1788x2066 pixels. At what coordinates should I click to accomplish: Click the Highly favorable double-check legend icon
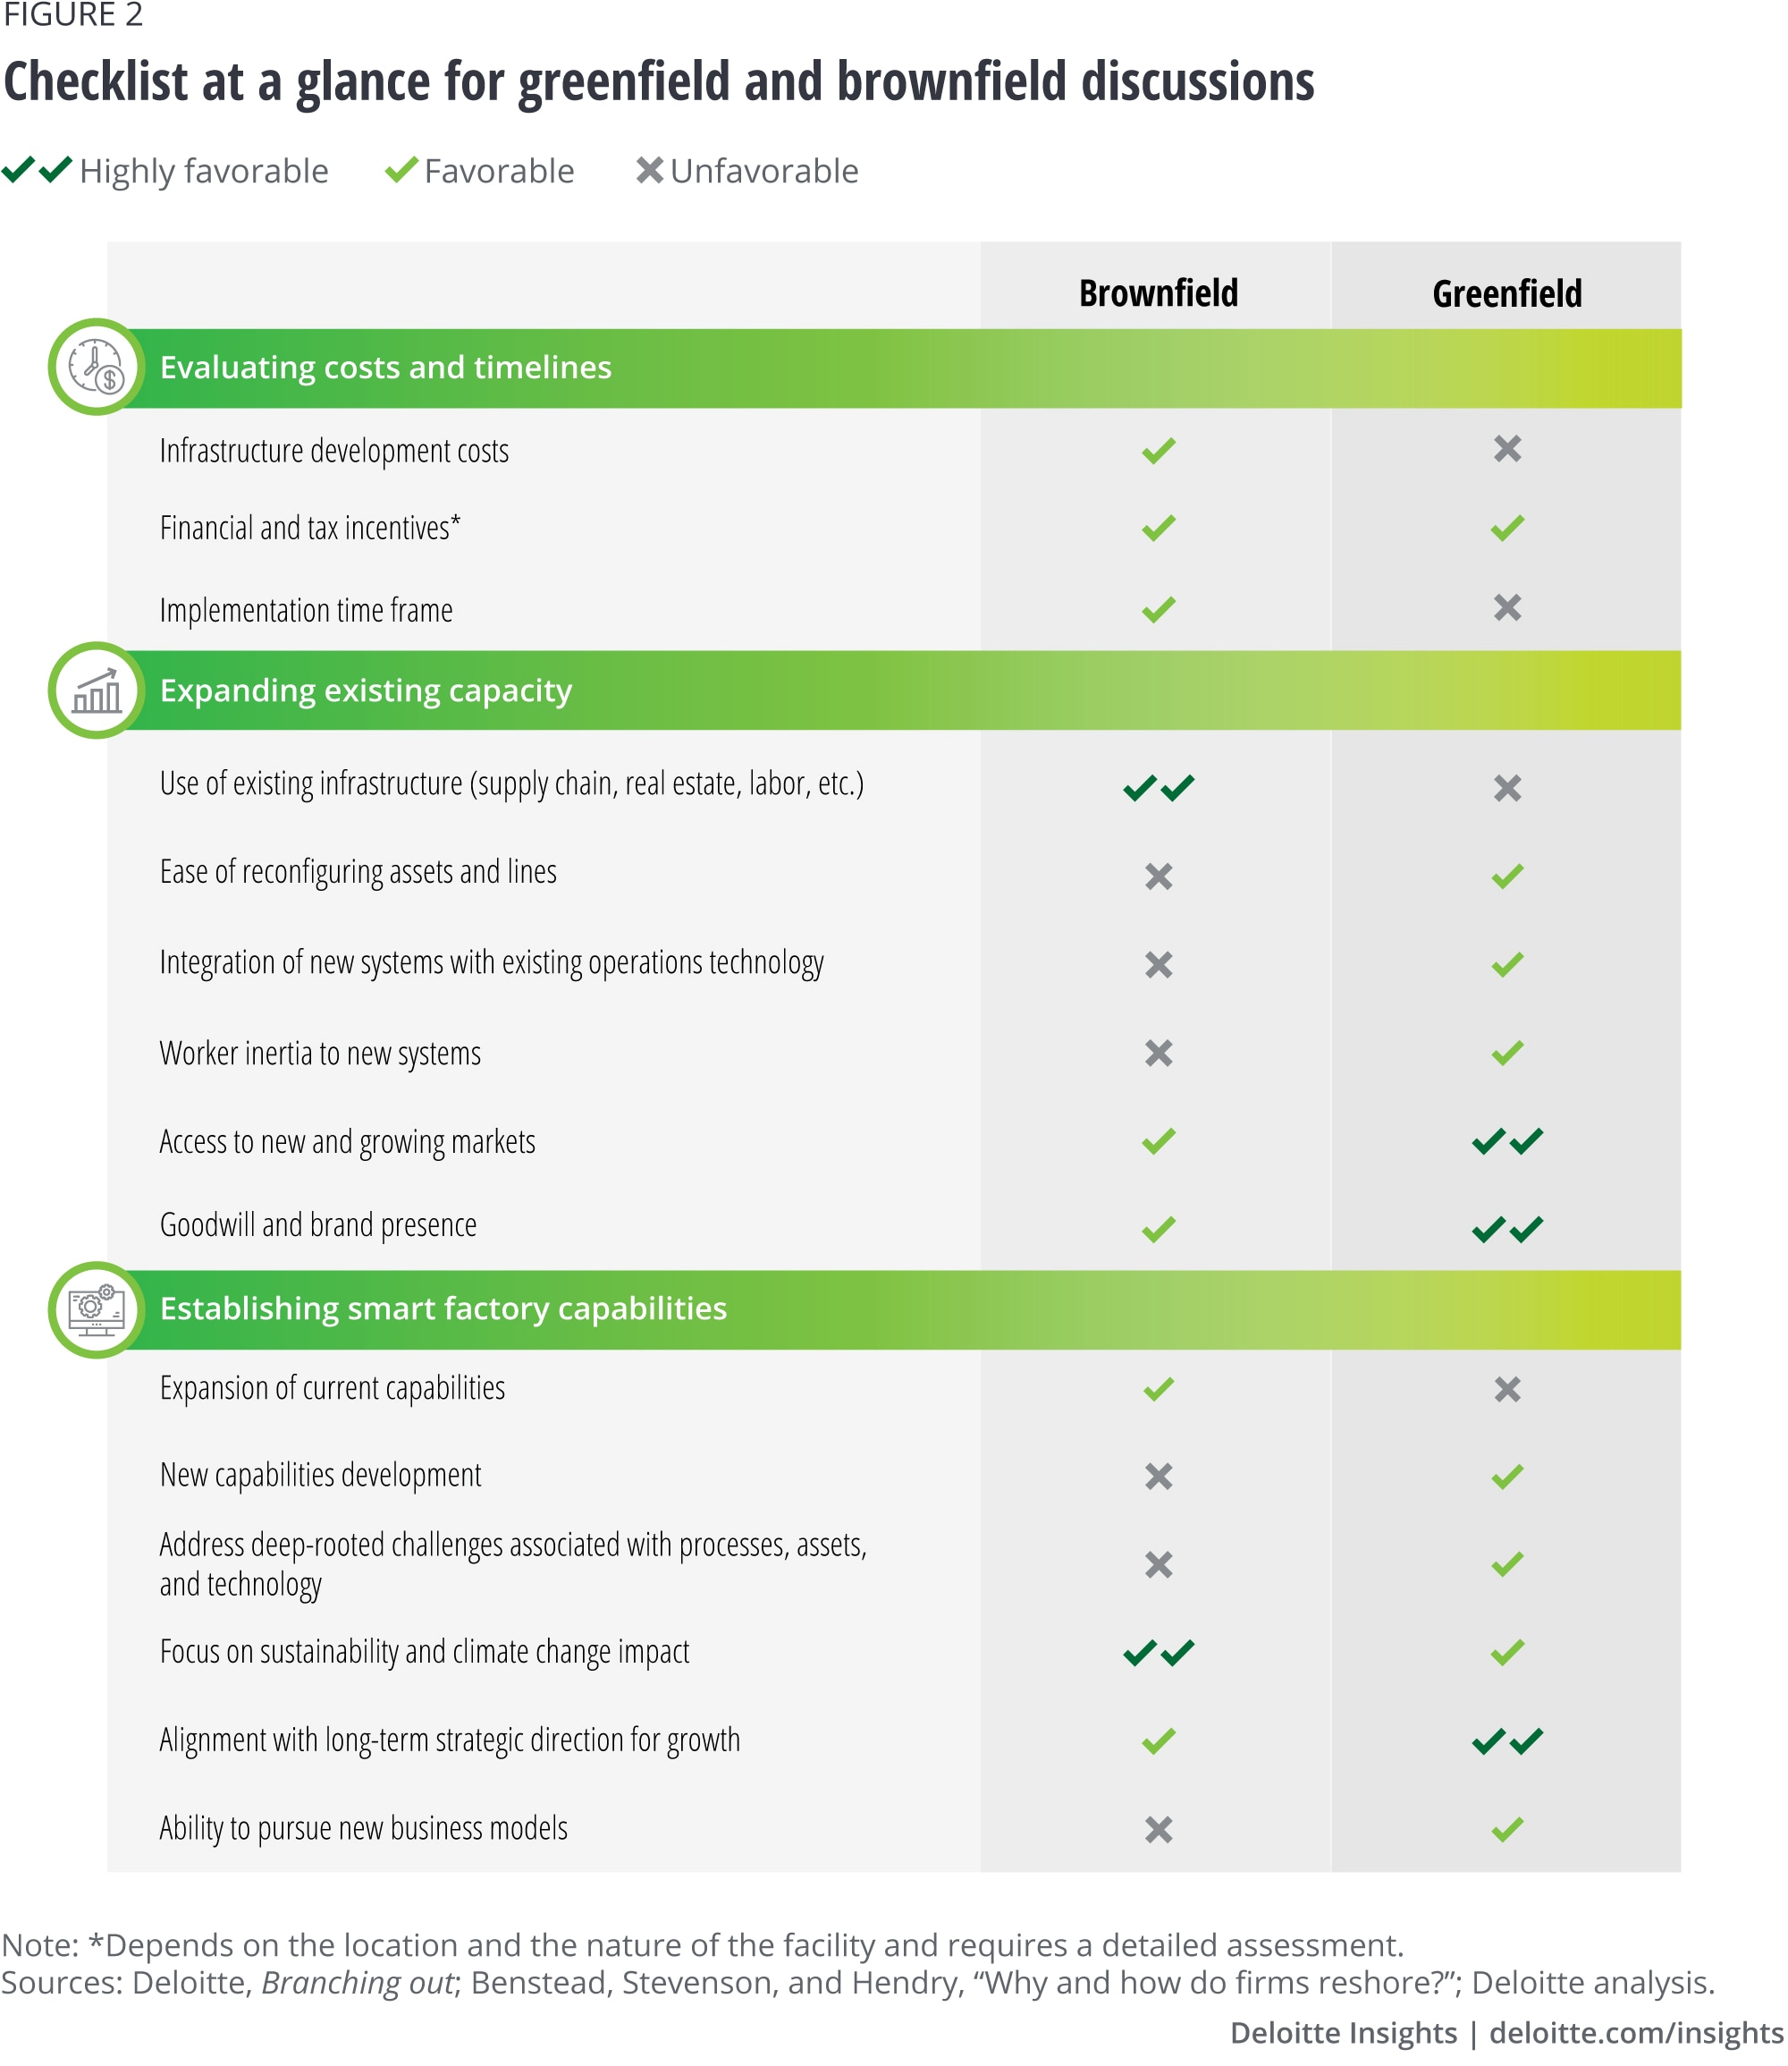coord(37,171)
